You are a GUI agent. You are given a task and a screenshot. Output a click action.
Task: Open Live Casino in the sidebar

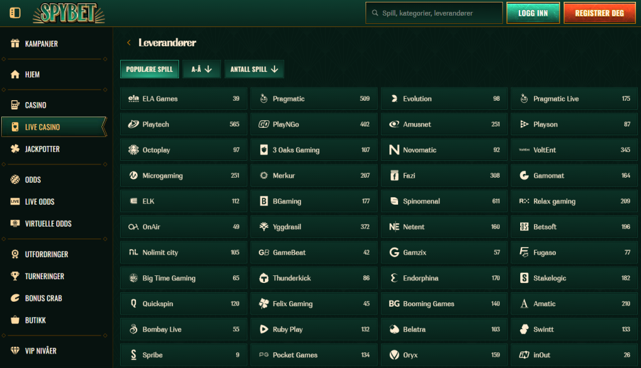click(54, 127)
